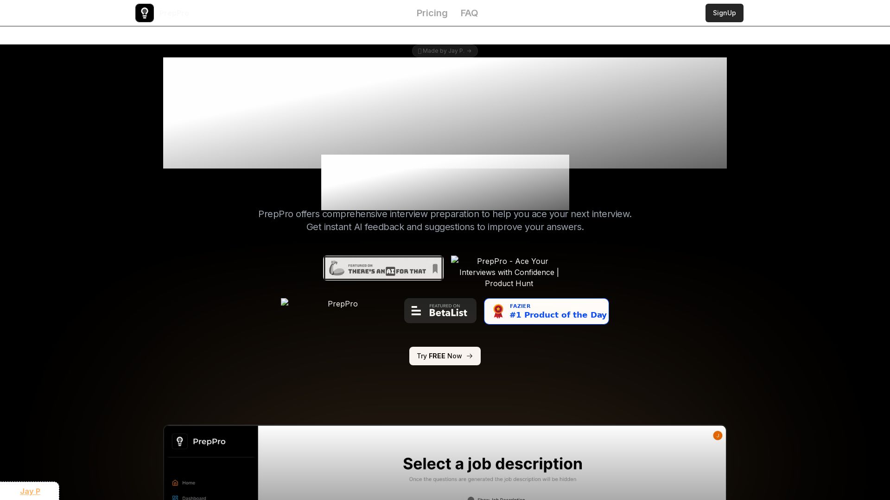Open the Product Hunt badge link
890x500 pixels.
(x=509, y=272)
